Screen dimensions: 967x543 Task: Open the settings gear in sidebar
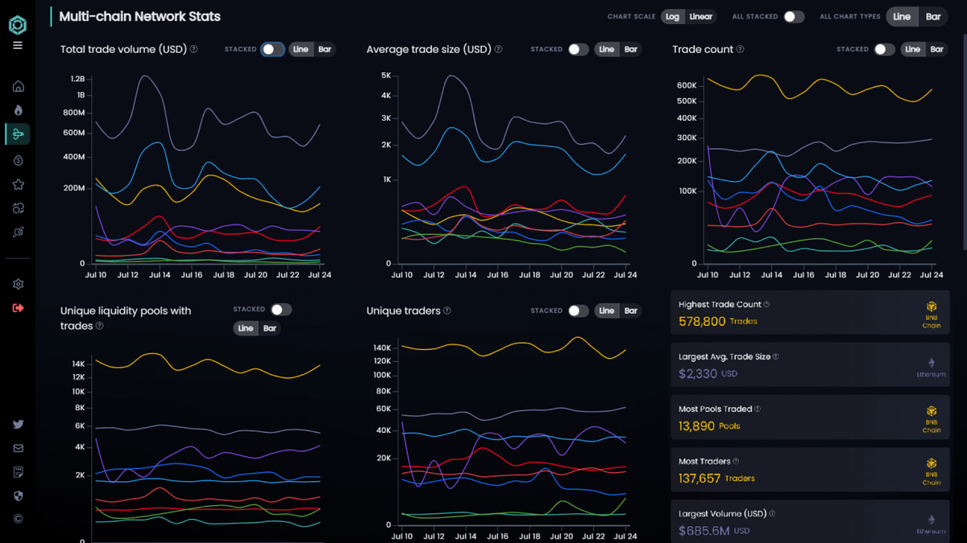click(x=18, y=284)
